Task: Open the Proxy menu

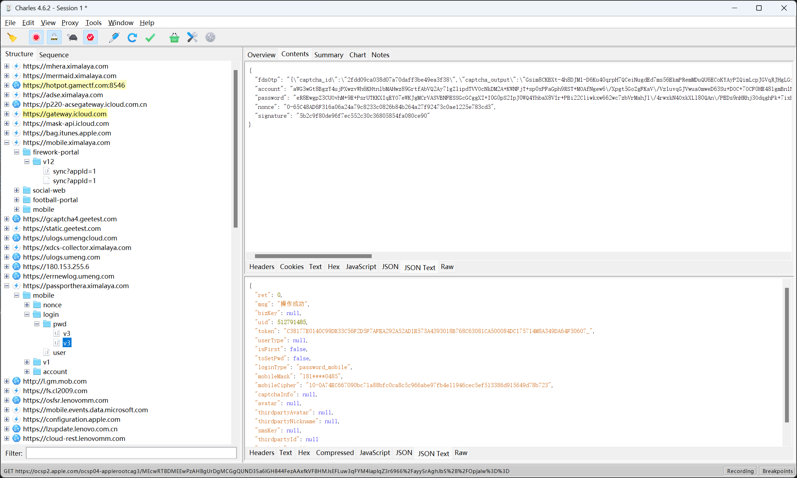Action: pos(70,23)
